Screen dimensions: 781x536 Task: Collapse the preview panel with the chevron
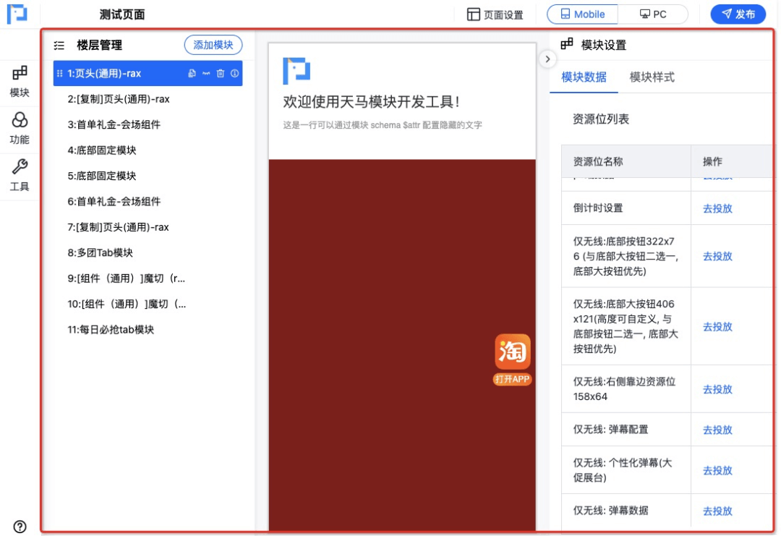point(547,59)
